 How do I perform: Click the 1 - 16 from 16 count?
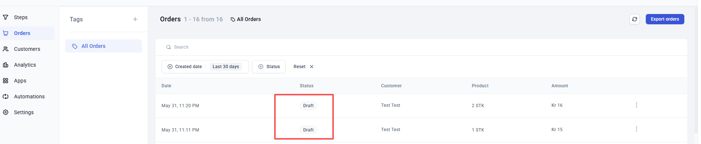(203, 19)
